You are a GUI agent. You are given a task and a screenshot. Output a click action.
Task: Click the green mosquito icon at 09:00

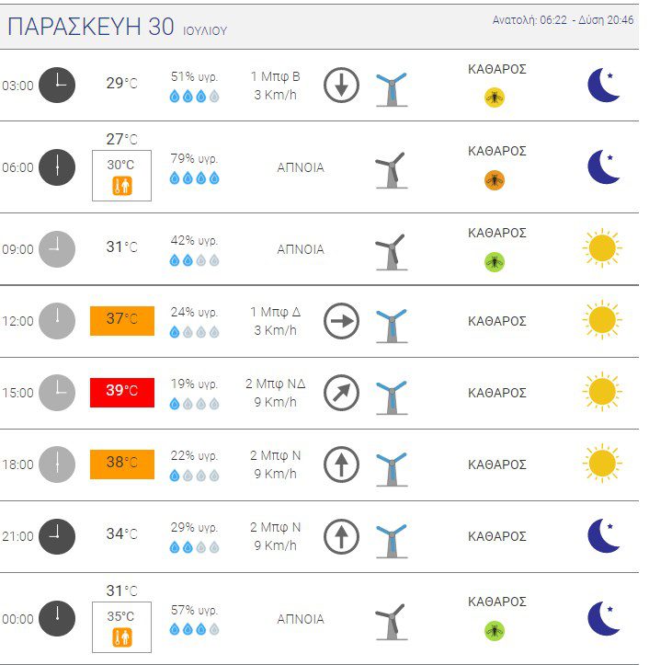coord(495,262)
